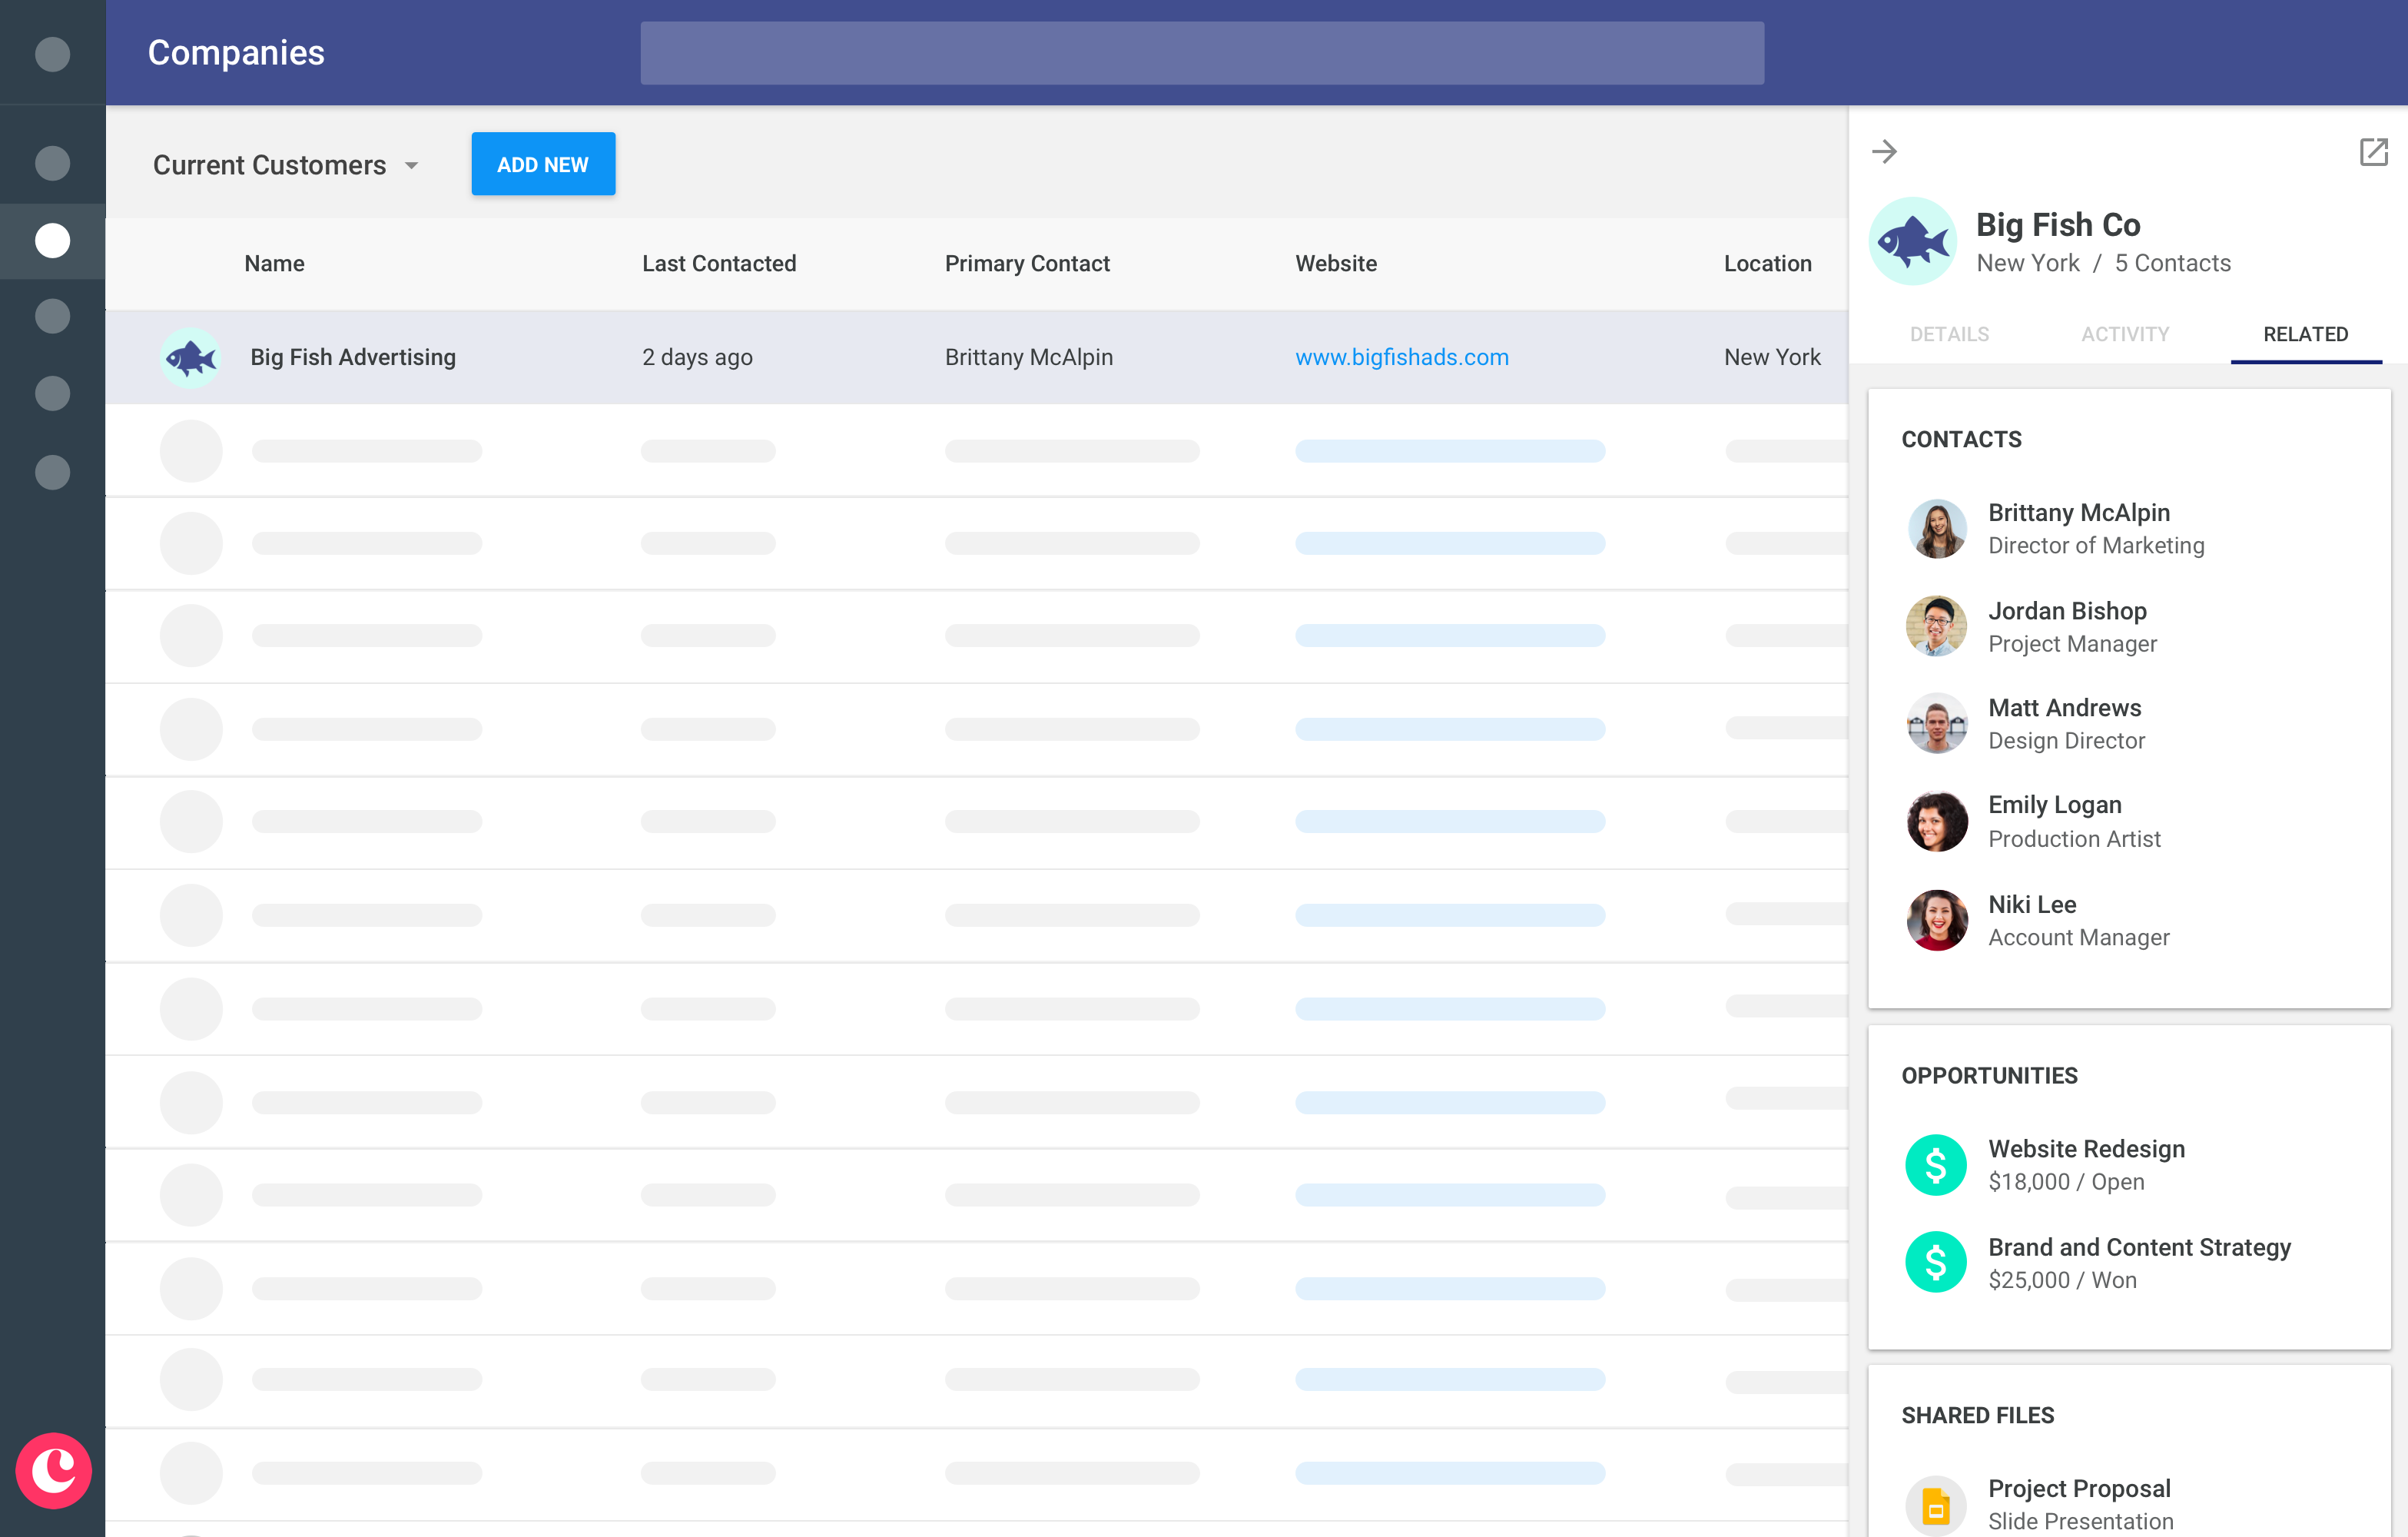
Task: Click the Jordan Bishop contact avatar
Action: pos(1936,626)
